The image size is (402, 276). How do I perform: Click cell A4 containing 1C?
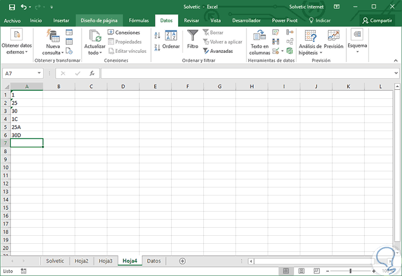26,119
